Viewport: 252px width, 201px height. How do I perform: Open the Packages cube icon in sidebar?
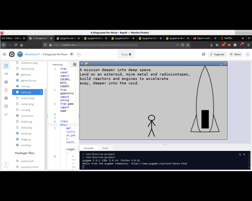pyautogui.click(x=6, y=82)
